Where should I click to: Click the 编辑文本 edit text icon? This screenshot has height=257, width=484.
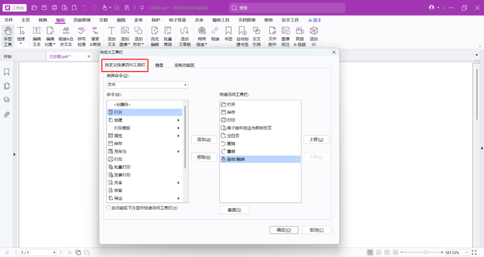click(x=36, y=36)
